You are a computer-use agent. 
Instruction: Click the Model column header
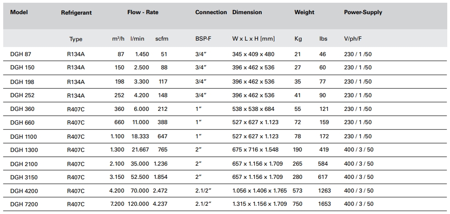point(19,12)
